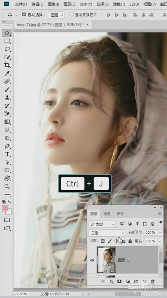Select the Healing Brush tool
The height and width of the screenshot is (298, 167).
click(x=7, y=81)
